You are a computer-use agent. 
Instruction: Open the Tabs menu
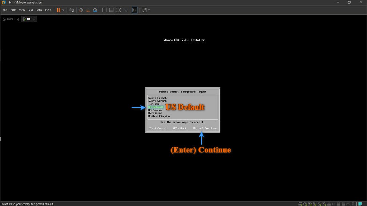click(x=39, y=10)
